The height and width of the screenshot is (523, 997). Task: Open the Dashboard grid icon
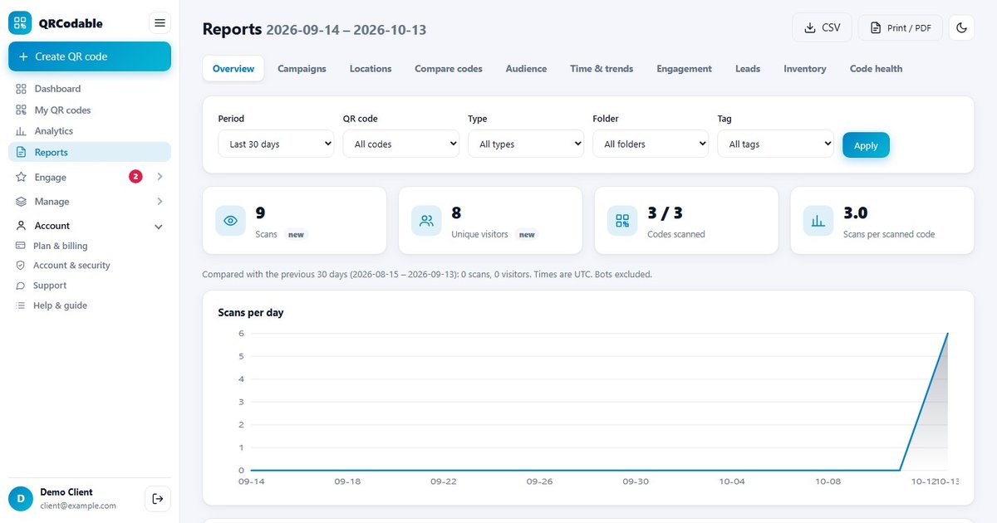(21, 89)
